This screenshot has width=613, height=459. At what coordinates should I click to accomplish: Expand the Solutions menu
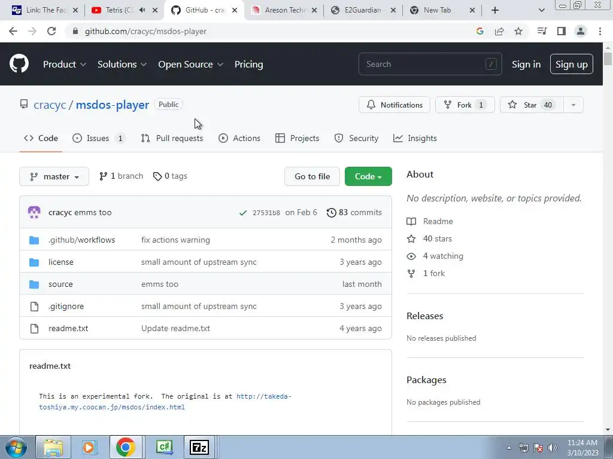coord(122,65)
